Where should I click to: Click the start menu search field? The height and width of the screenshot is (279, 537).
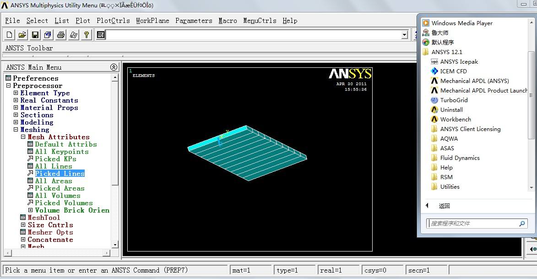tap(477, 224)
